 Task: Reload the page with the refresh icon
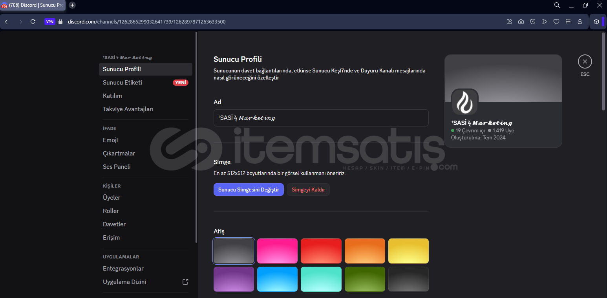[33, 22]
